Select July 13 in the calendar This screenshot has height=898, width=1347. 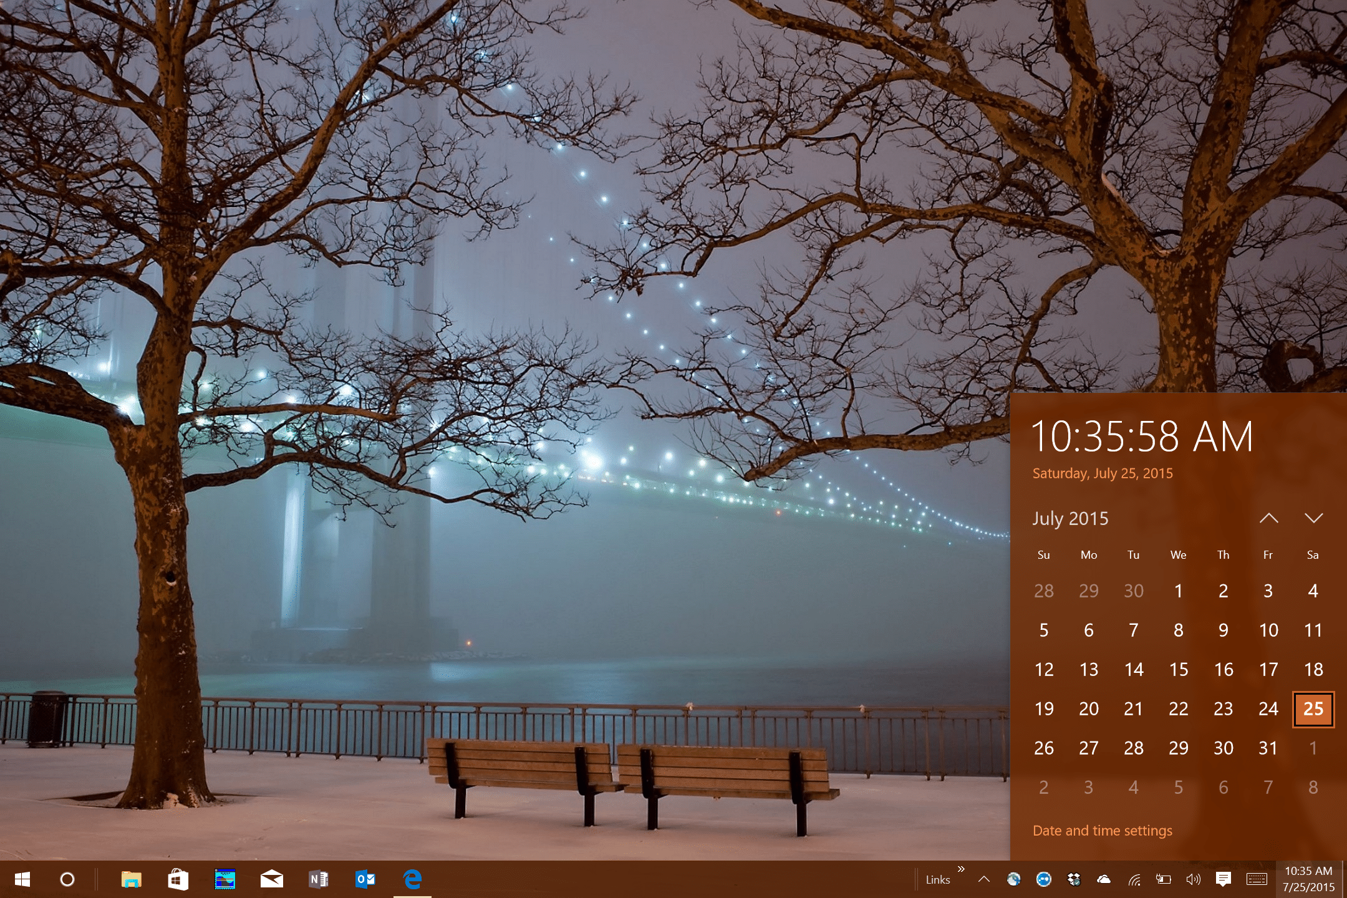pyautogui.click(x=1089, y=670)
